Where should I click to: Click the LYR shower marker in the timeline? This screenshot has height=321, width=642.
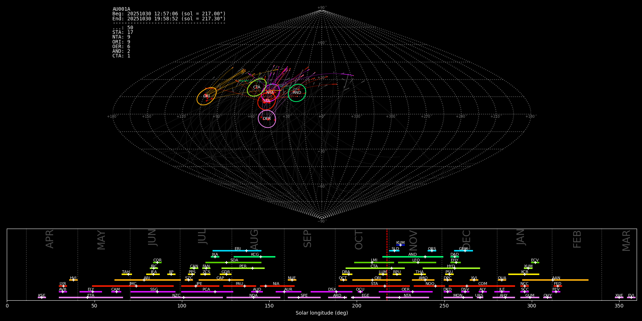pos(63,286)
